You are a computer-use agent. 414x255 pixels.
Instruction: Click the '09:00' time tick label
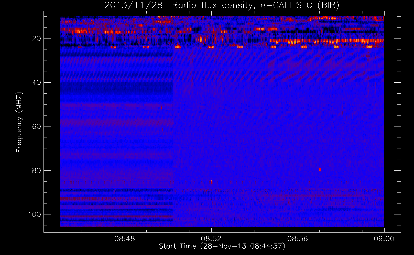[x=384, y=239]
